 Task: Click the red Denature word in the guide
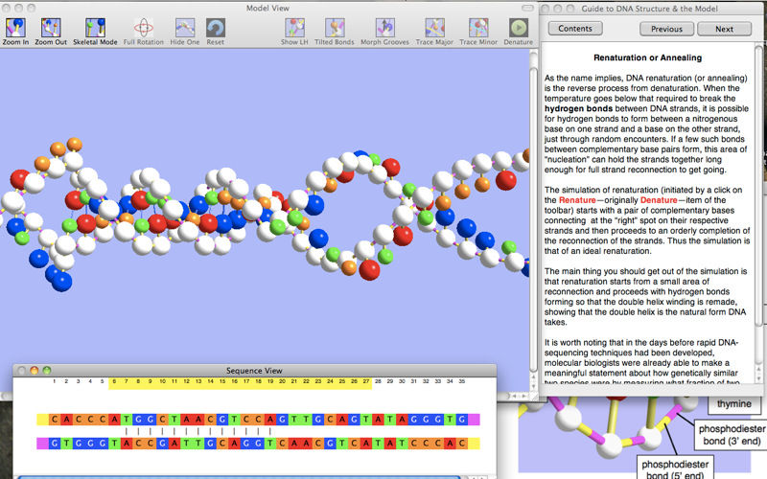click(x=659, y=200)
